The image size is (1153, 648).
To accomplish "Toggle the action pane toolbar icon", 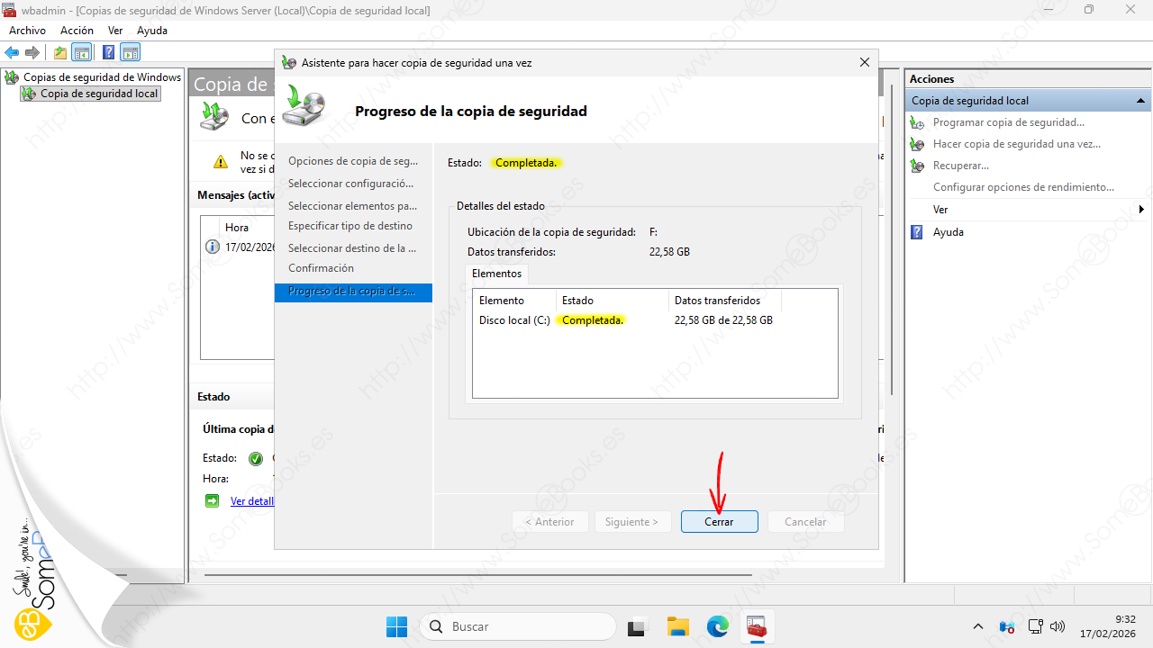I will (131, 52).
